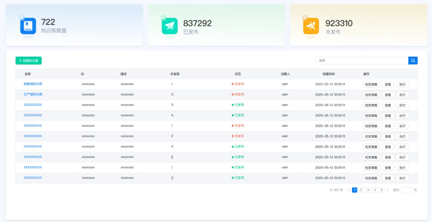Click 检索策略 in the row with 并发数 4
Viewport: 432px width, 222px height.
(371, 116)
